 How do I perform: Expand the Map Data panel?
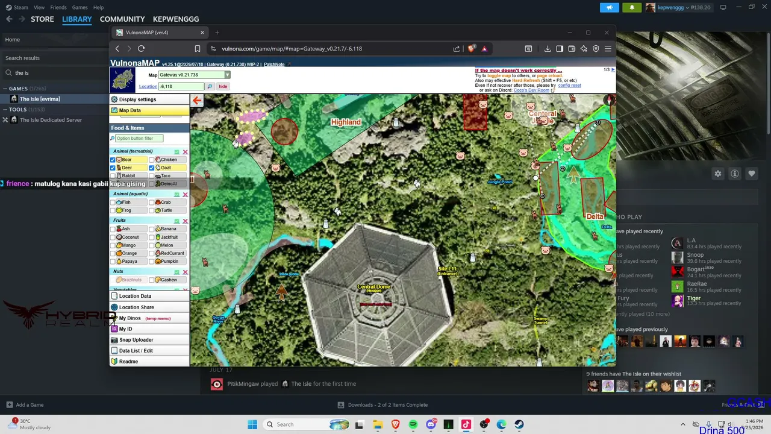pyautogui.click(x=149, y=110)
